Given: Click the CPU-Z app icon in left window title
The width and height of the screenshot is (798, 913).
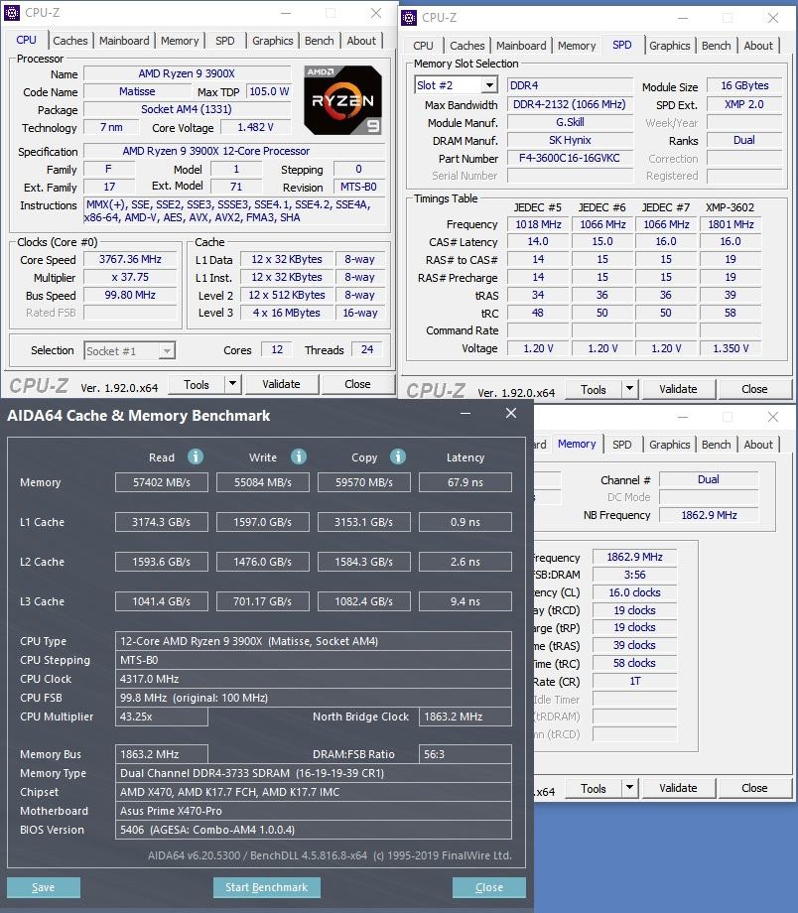Looking at the screenshot, I should tap(12, 12).
